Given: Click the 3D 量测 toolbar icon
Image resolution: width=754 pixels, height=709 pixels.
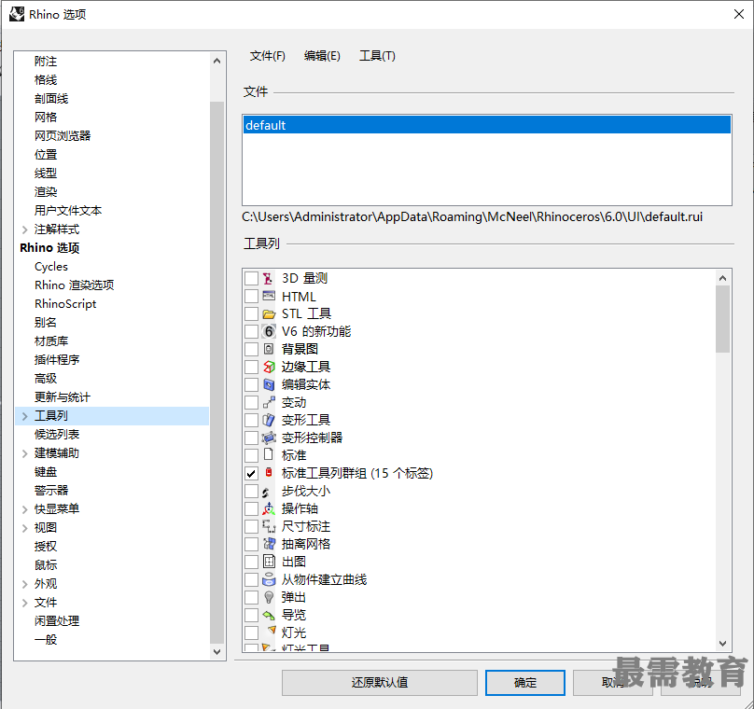Looking at the screenshot, I should coord(268,278).
